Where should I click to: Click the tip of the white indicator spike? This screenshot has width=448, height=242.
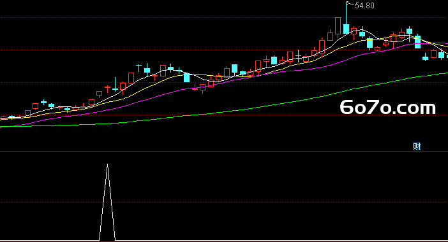(107, 164)
